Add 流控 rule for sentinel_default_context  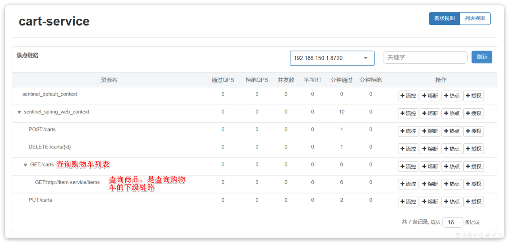(408, 96)
